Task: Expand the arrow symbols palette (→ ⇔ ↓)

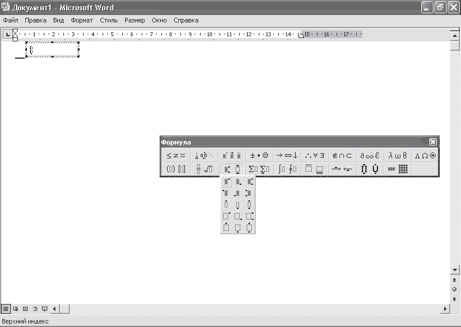Action: 286,155
